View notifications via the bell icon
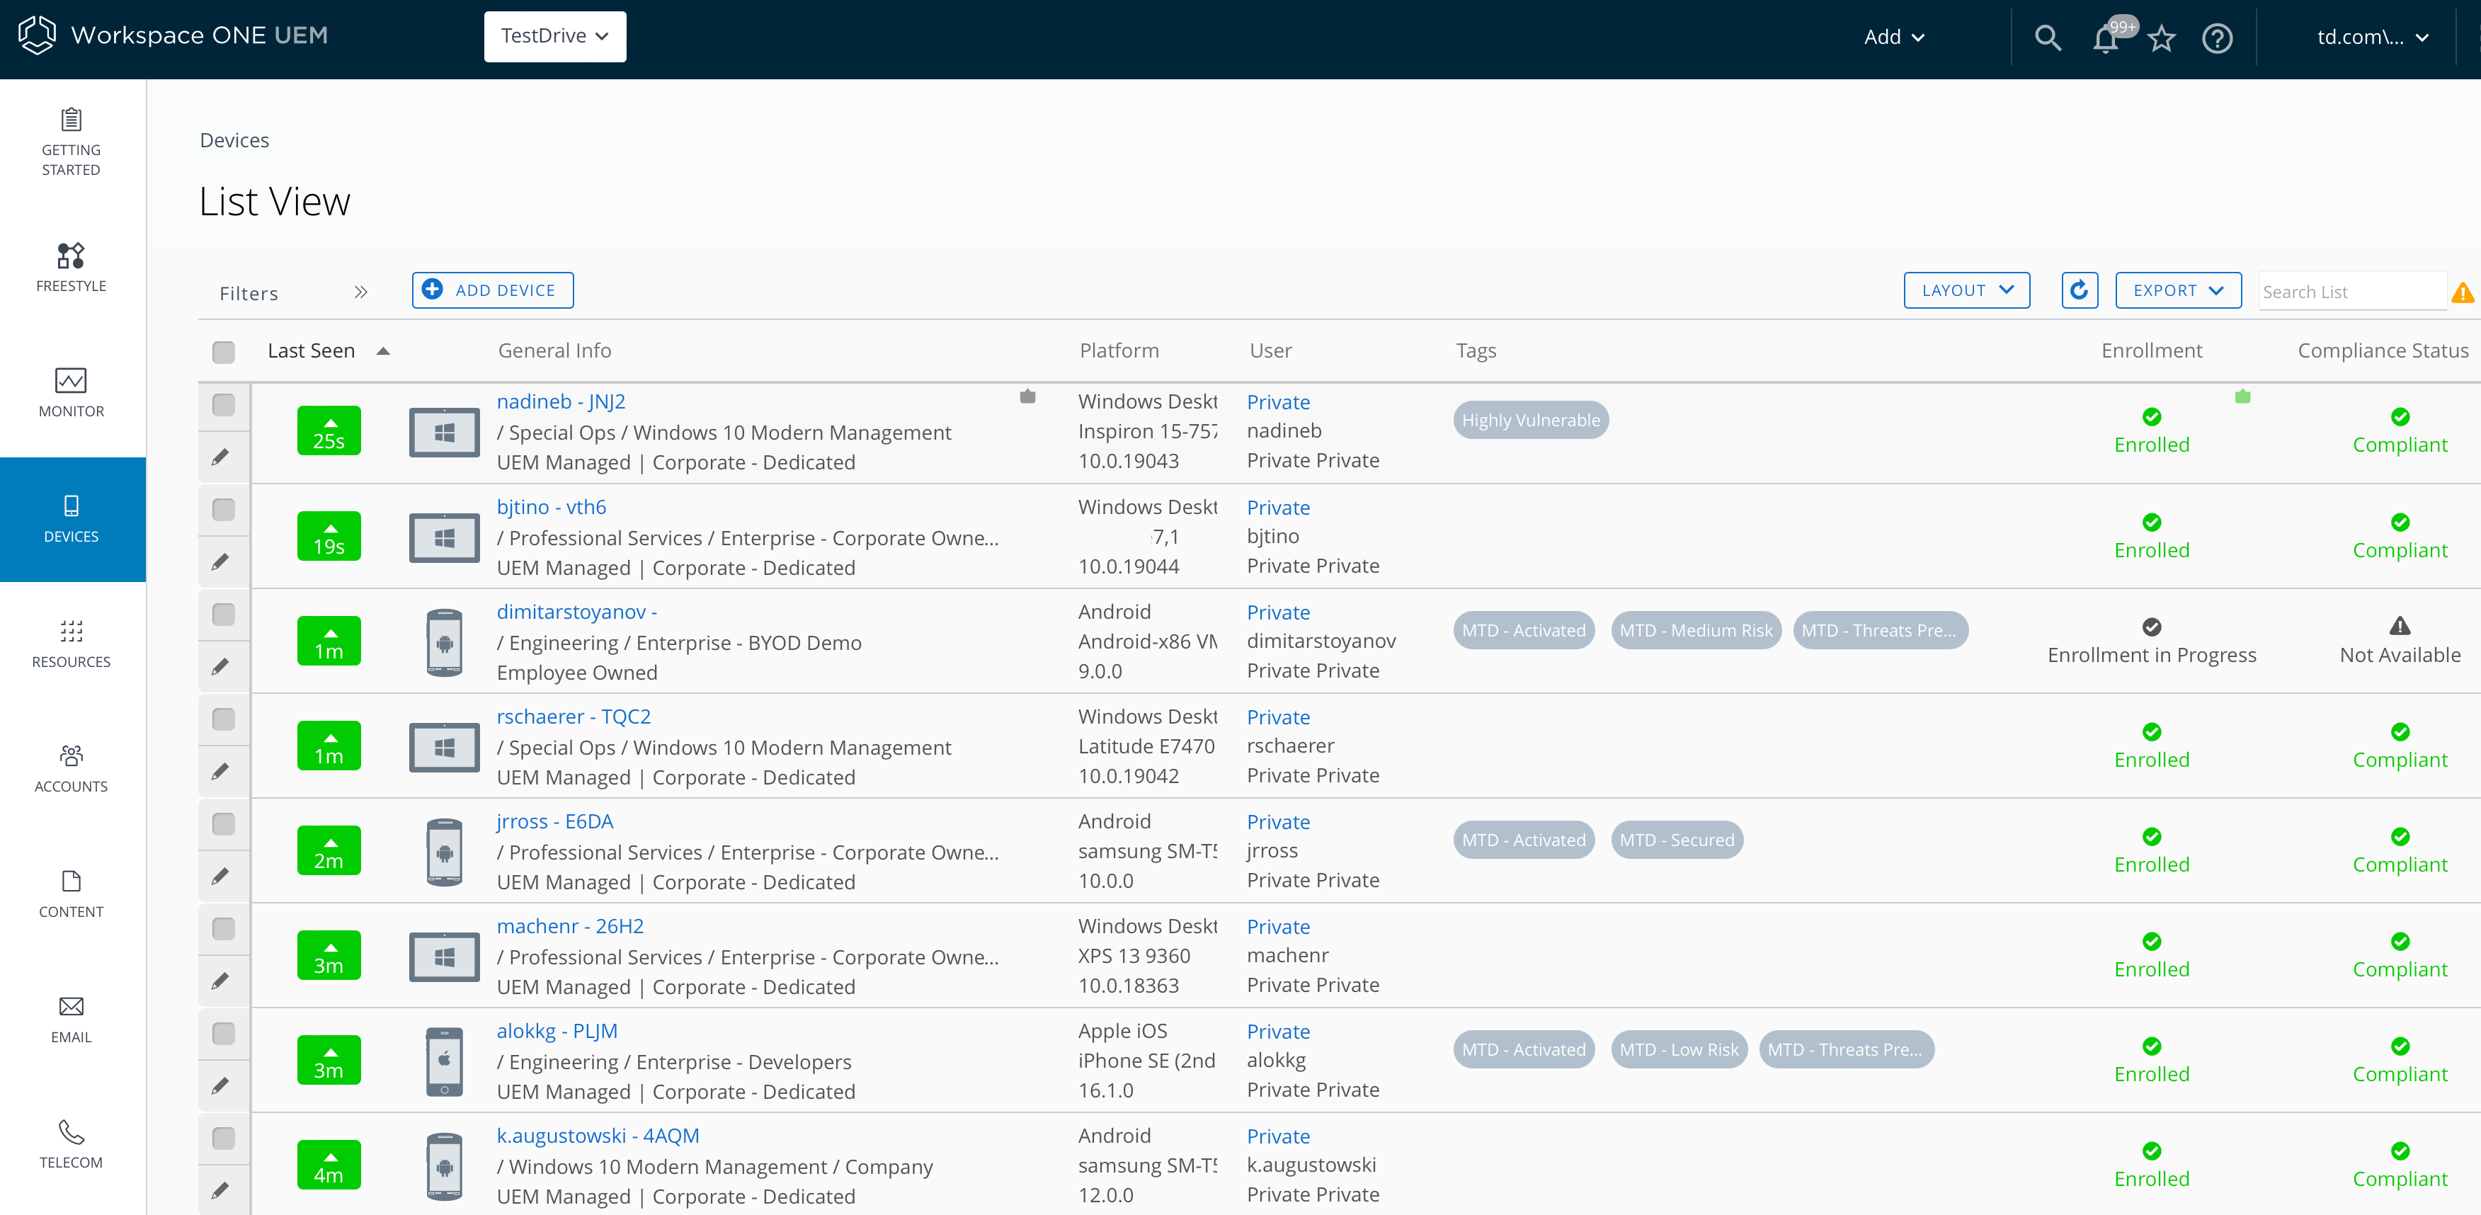Viewport: 2481px width, 1215px height. pyautogui.click(x=2106, y=40)
